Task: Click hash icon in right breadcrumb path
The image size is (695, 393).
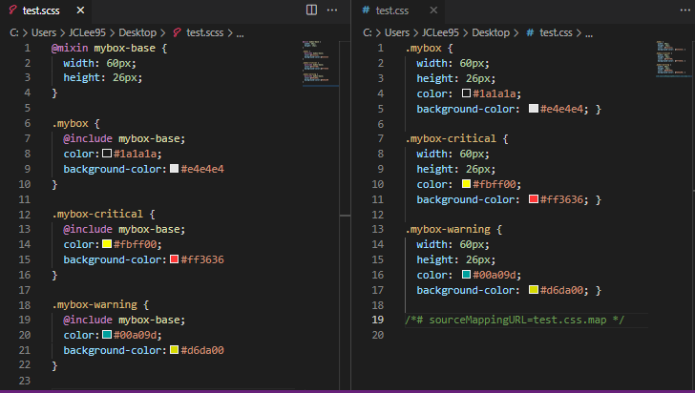Action: click(530, 31)
